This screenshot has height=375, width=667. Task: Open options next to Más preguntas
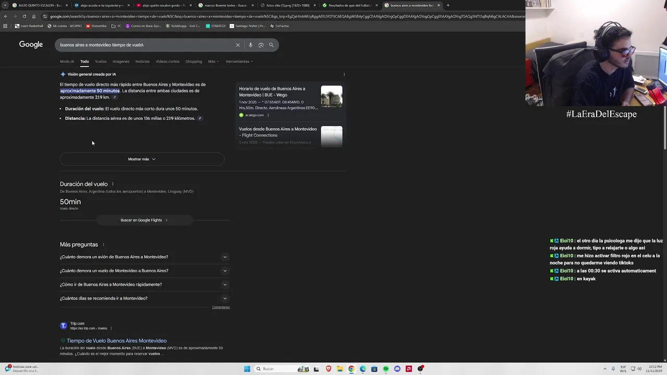click(103, 244)
